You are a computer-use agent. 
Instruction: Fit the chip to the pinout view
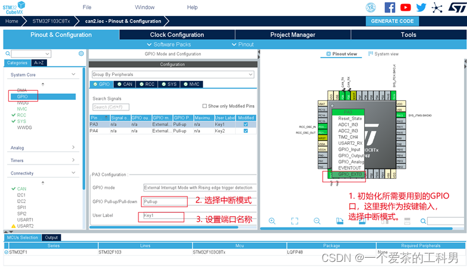pyautogui.click(x=295, y=221)
